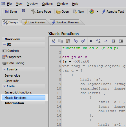Undo the last edit with the undo arrow
The image size is (126, 127).
coord(76,41)
